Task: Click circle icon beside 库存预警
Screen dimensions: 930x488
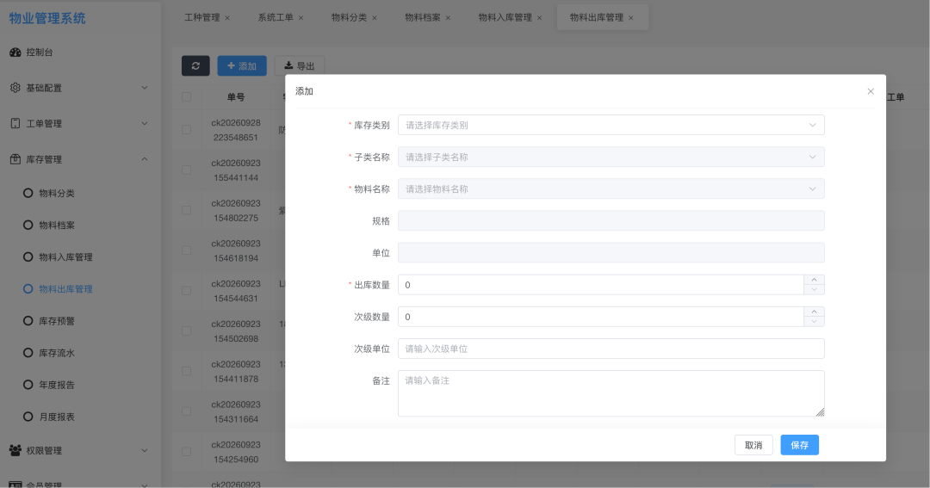Action: pos(28,321)
